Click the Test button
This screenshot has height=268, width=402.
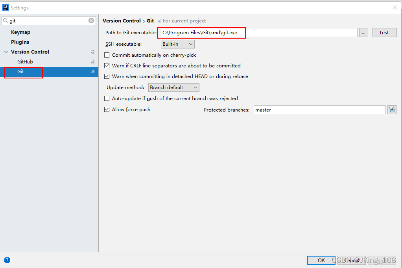(384, 33)
